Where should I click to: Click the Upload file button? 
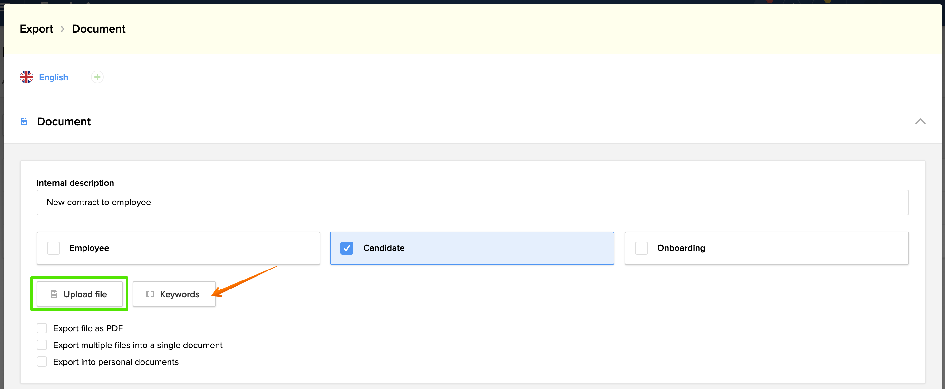(80, 294)
